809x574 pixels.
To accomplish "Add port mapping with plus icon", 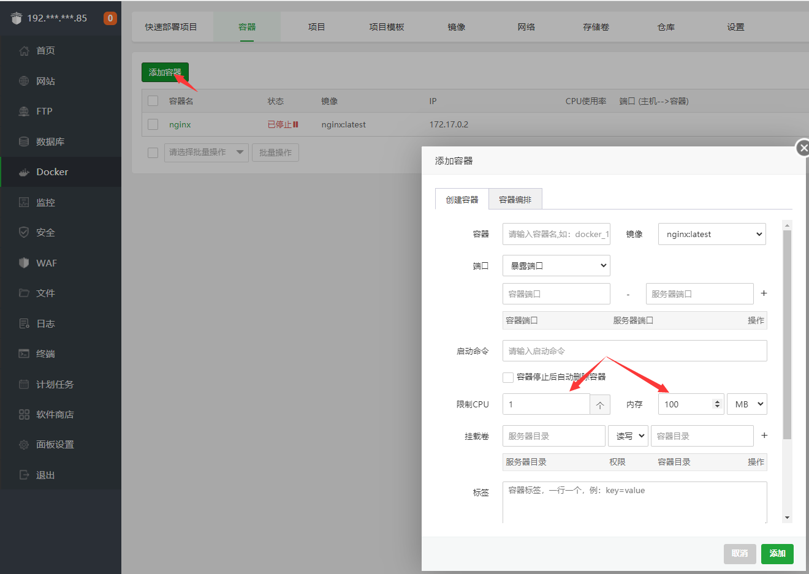I will coord(764,293).
